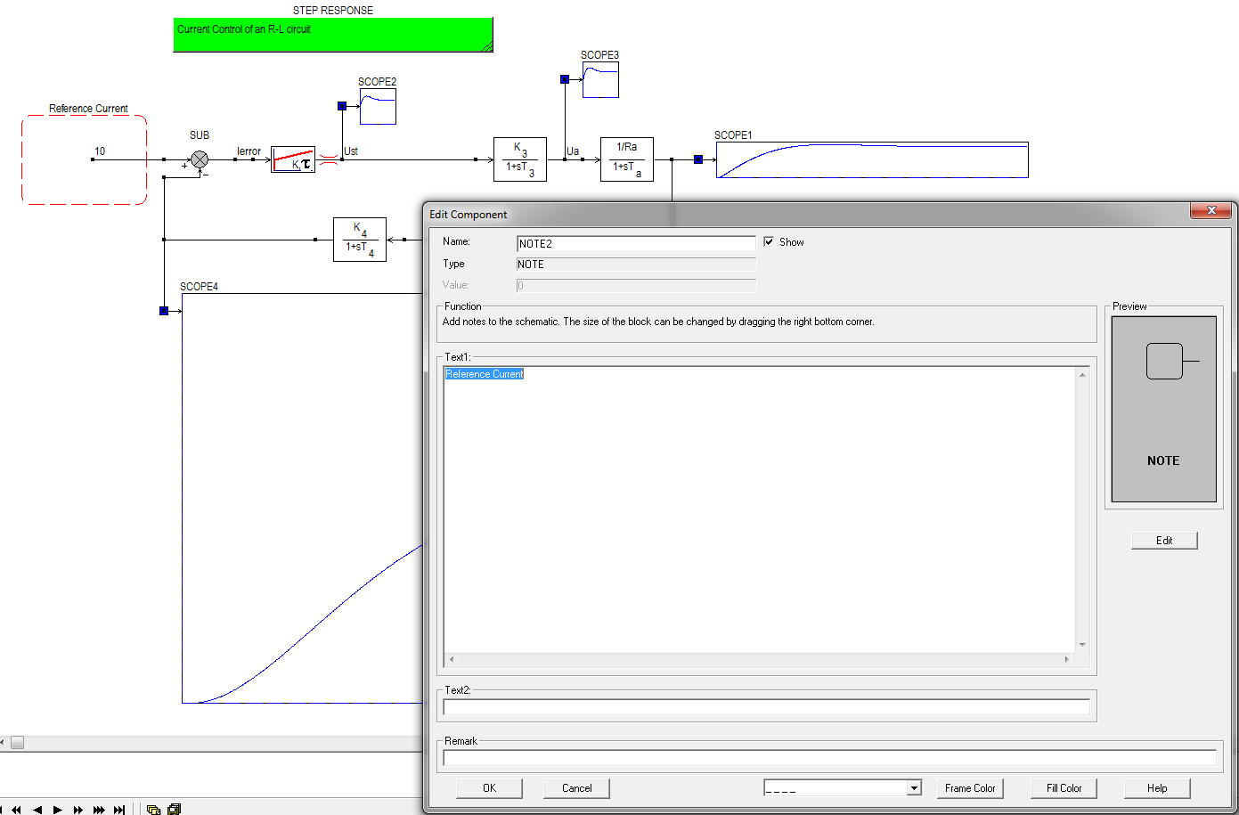This screenshot has width=1239, height=815.
Task: Select the PI controller block
Action: point(293,159)
